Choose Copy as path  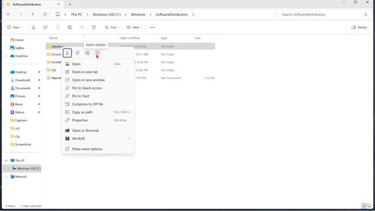click(x=98, y=112)
